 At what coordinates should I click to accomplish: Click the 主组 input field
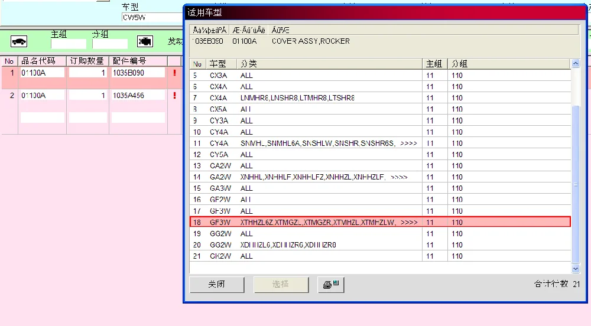[69, 44]
